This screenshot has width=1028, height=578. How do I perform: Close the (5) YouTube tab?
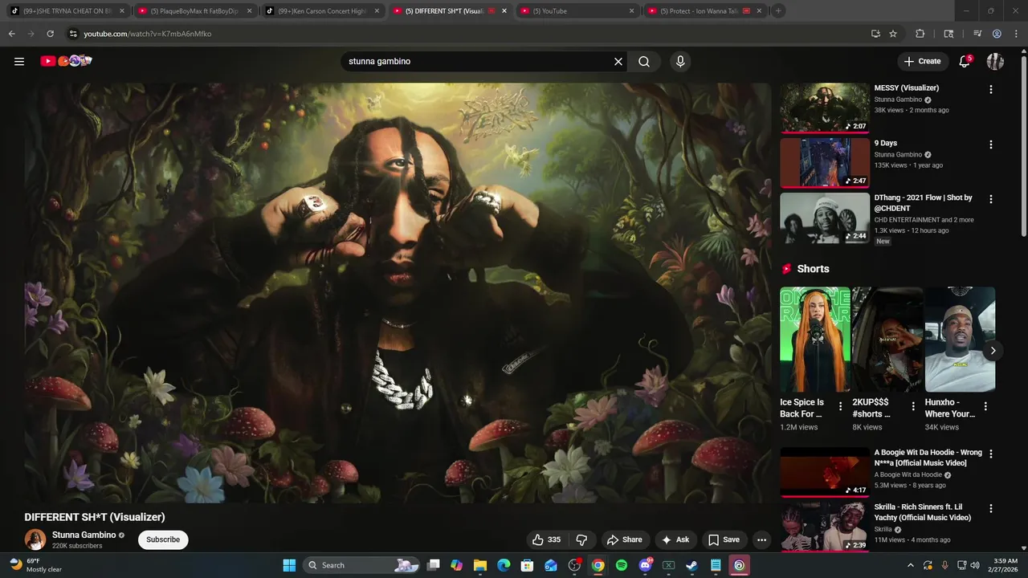pyautogui.click(x=631, y=11)
